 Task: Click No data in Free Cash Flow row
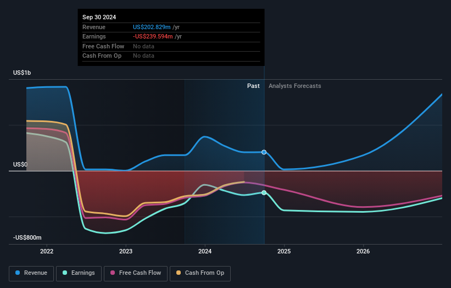pyautogui.click(x=143, y=46)
